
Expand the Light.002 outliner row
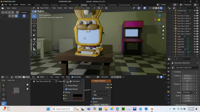(x=173, y=42)
